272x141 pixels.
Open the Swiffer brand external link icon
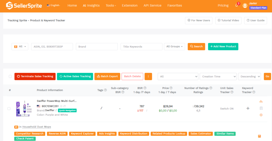coord(56,110)
